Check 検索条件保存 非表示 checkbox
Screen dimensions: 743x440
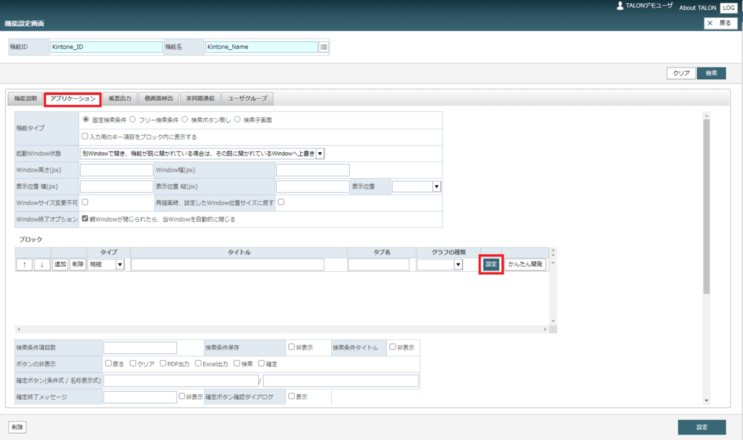click(x=292, y=347)
